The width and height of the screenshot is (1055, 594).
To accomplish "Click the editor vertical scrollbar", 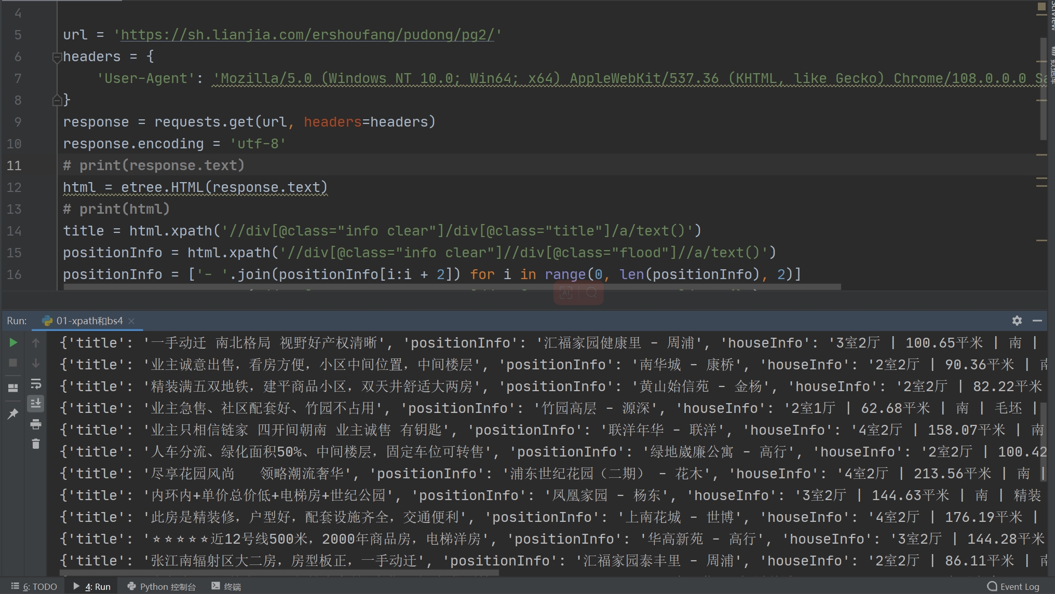I will 1043,88.
